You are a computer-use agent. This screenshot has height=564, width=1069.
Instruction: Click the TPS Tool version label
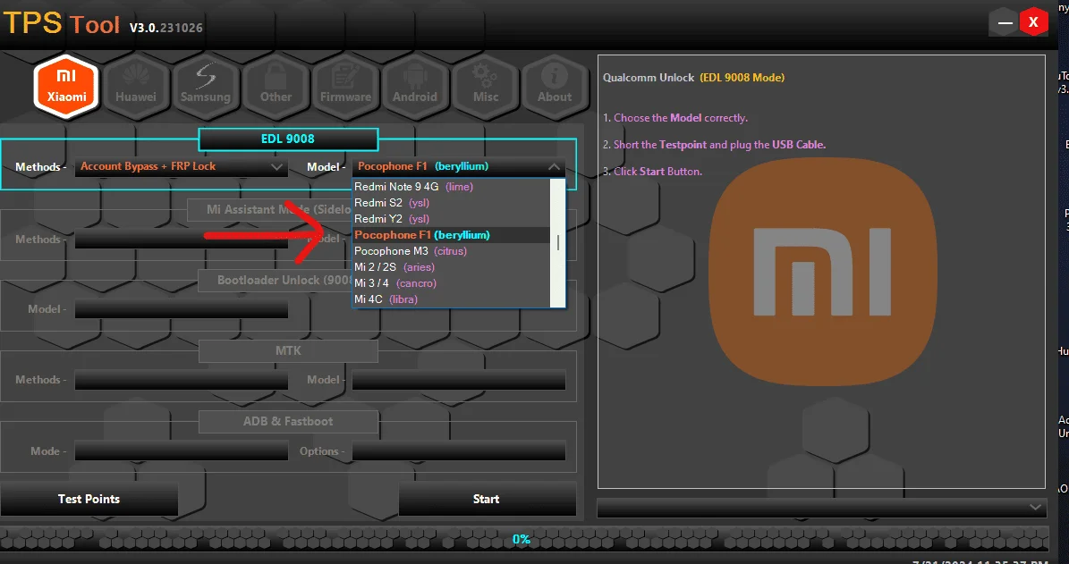pyautogui.click(x=166, y=28)
